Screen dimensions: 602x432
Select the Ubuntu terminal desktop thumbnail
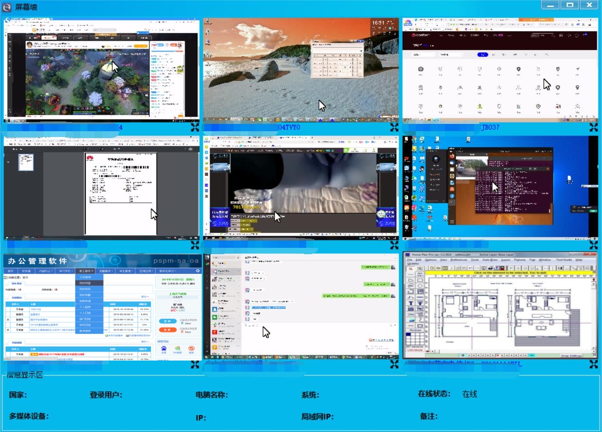click(x=500, y=188)
